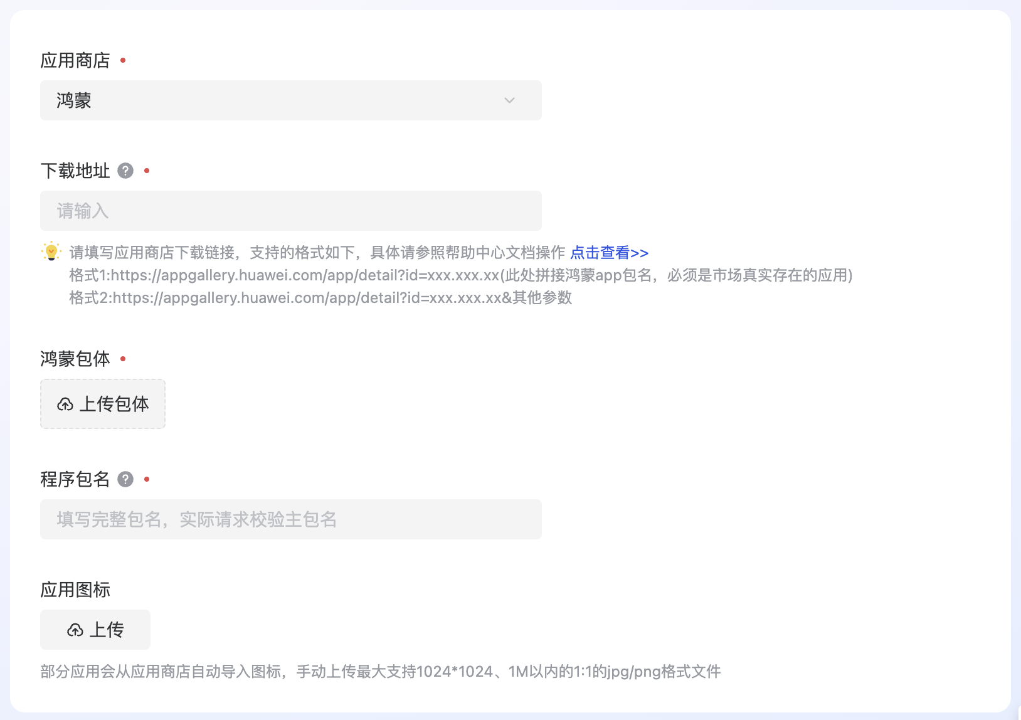Viewport: 1021px width, 720px height.
Task: Click the lightbulb tip icon
Action: pyautogui.click(x=51, y=251)
